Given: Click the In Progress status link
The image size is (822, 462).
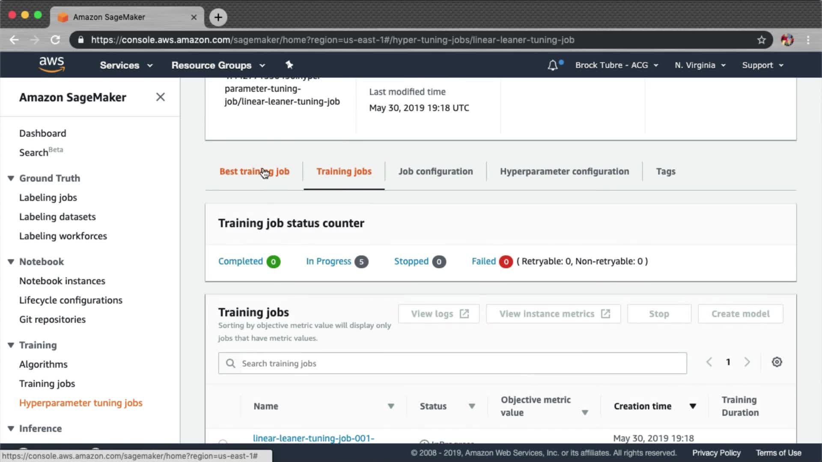Looking at the screenshot, I should [x=328, y=261].
